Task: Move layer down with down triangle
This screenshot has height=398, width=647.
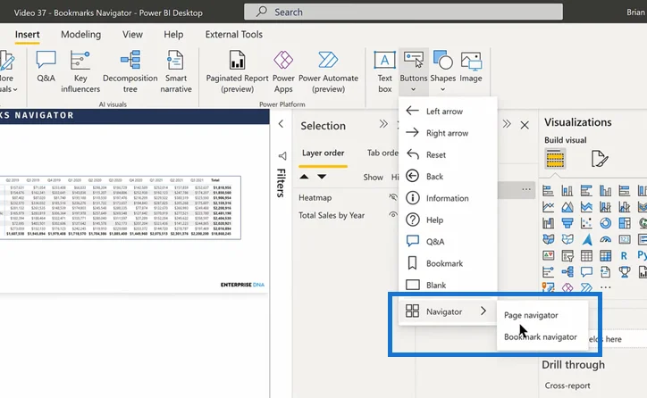Action: [x=322, y=177]
